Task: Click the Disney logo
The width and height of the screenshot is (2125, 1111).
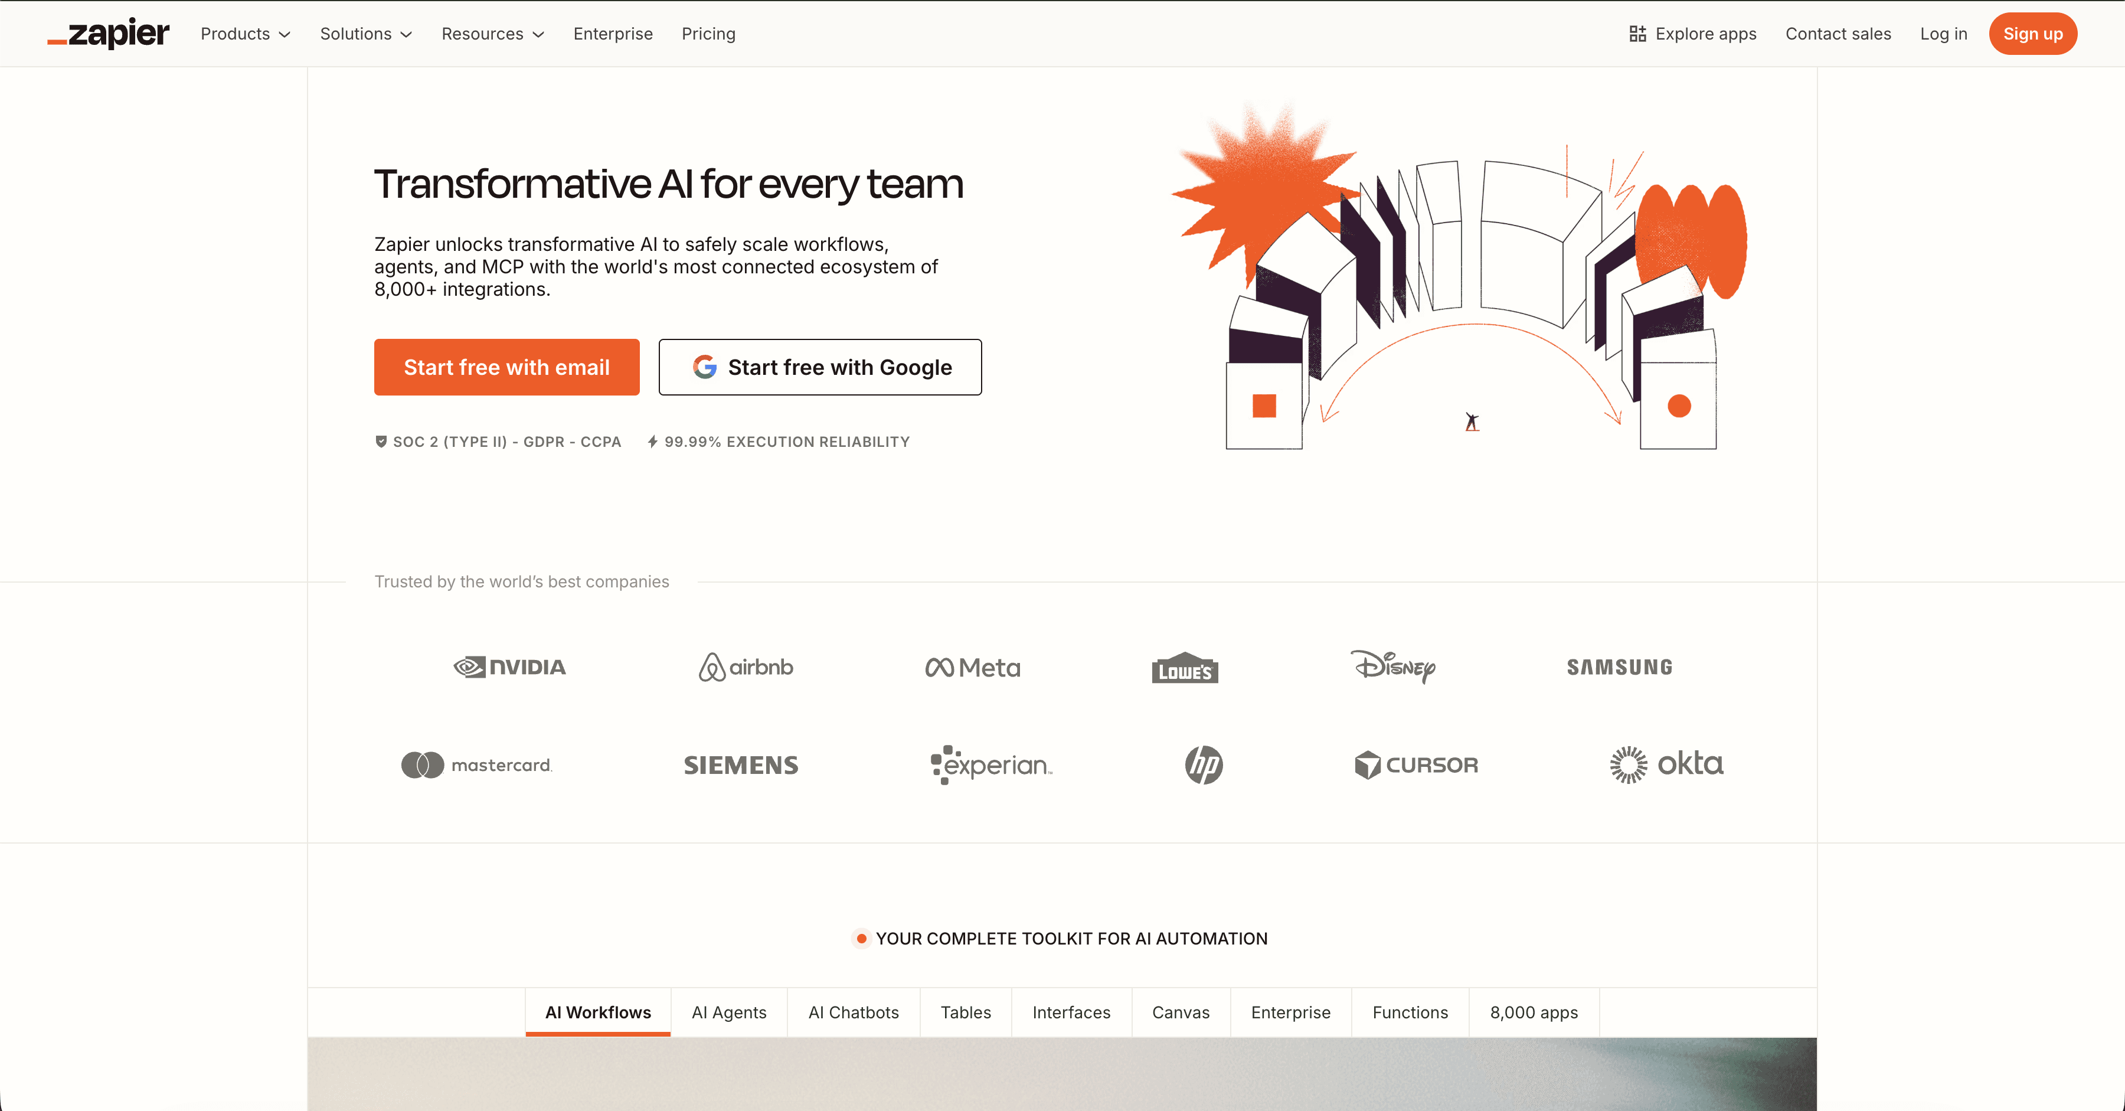Action: (1393, 666)
